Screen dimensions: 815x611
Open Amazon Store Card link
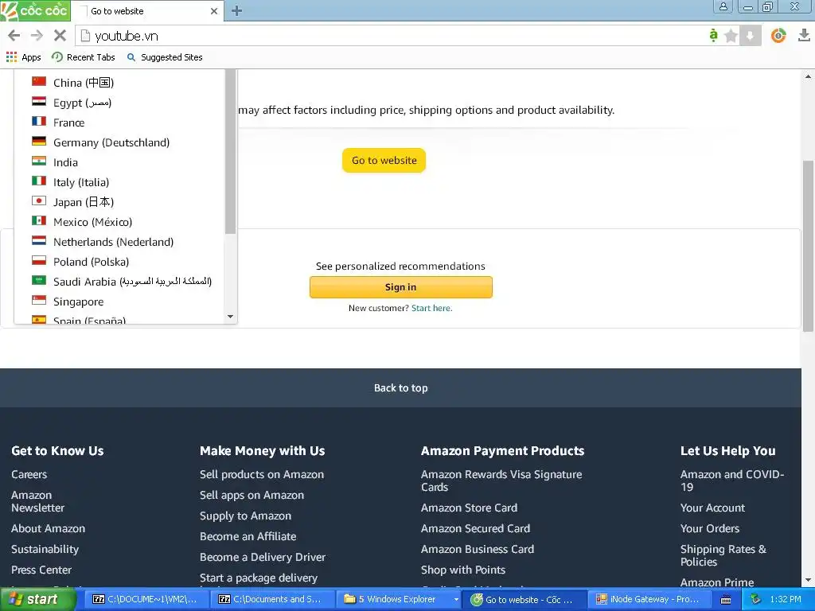pos(470,508)
